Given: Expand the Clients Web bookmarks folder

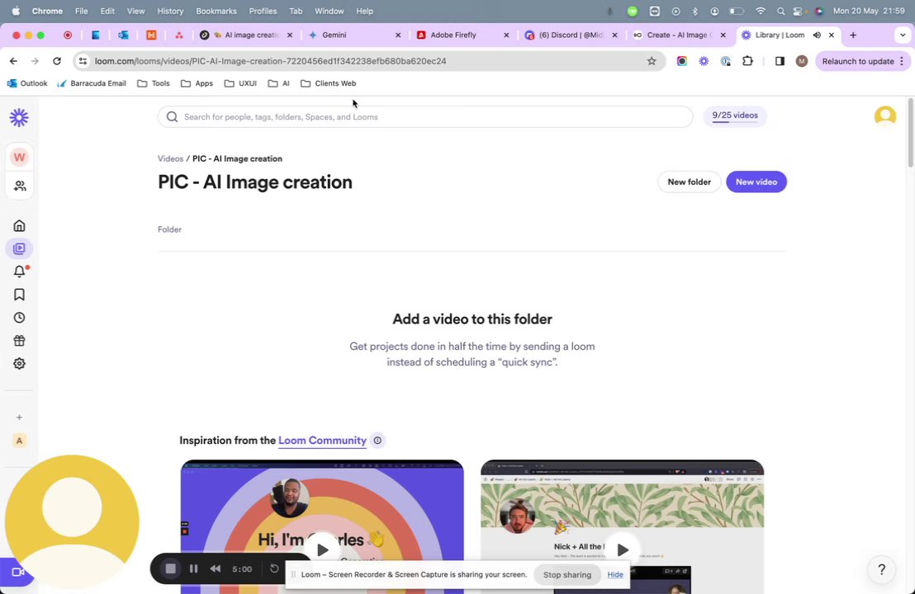Looking at the screenshot, I should (x=328, y=83).
